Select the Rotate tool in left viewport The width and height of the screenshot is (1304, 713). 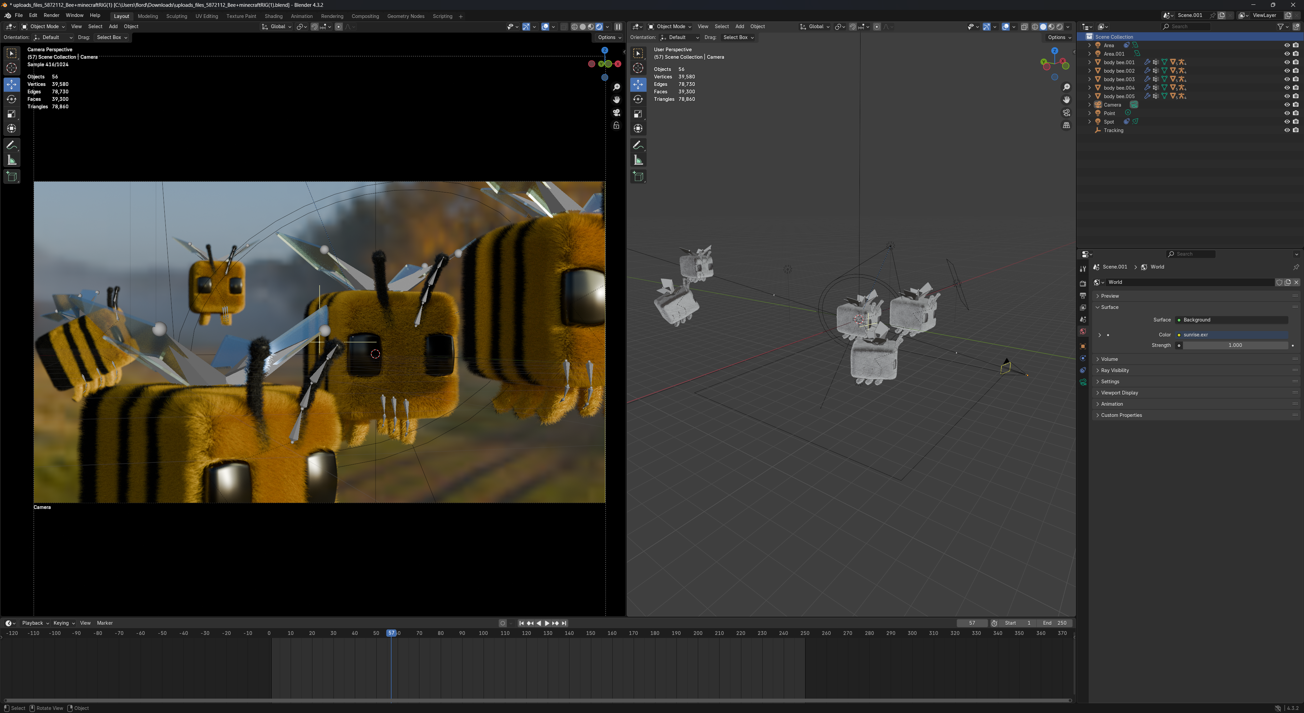[12, 99]
